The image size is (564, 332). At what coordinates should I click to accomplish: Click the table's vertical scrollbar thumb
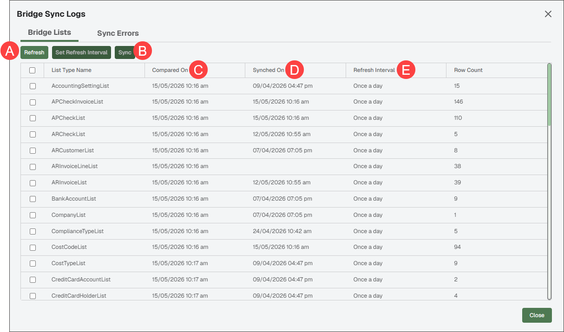point(549,95)
